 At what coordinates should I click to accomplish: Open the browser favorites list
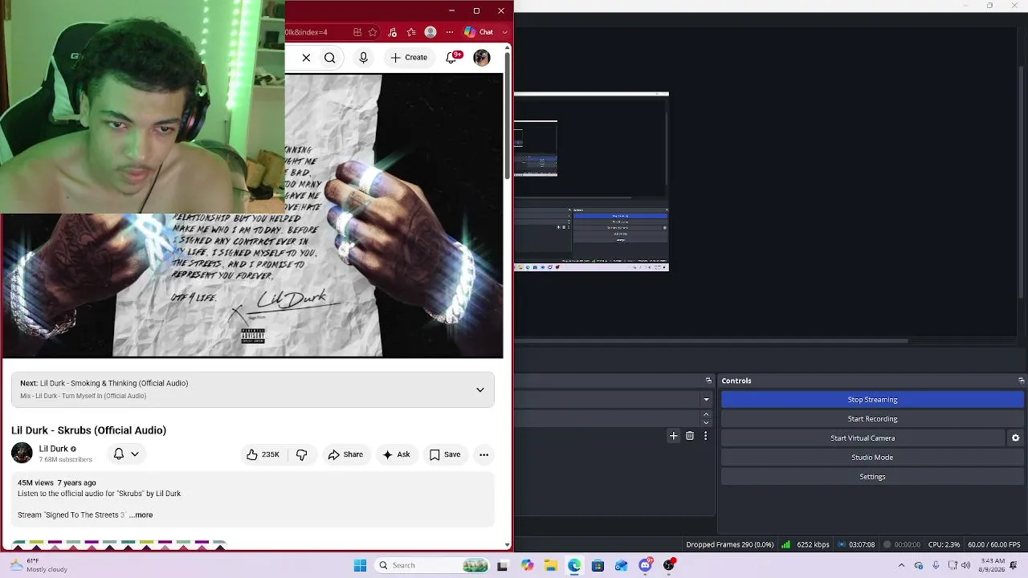[411, 32]
